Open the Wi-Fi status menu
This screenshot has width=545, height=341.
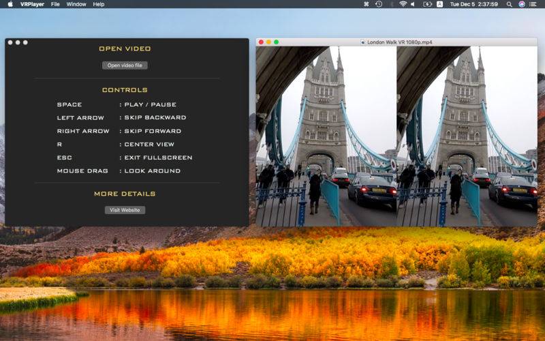[x=403, y=4]
